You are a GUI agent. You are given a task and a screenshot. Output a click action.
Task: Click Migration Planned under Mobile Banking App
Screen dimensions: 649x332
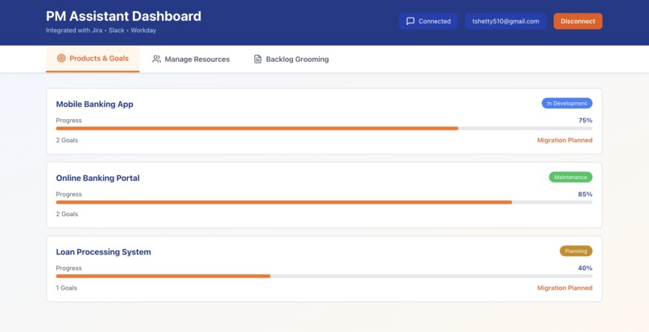tap(564, 140)
